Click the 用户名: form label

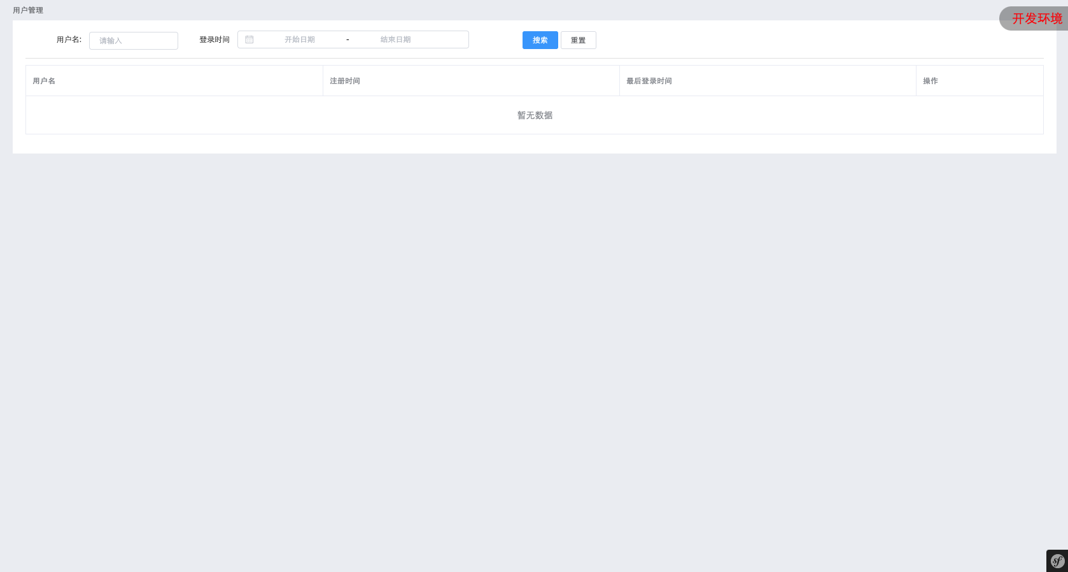point(69,39)
